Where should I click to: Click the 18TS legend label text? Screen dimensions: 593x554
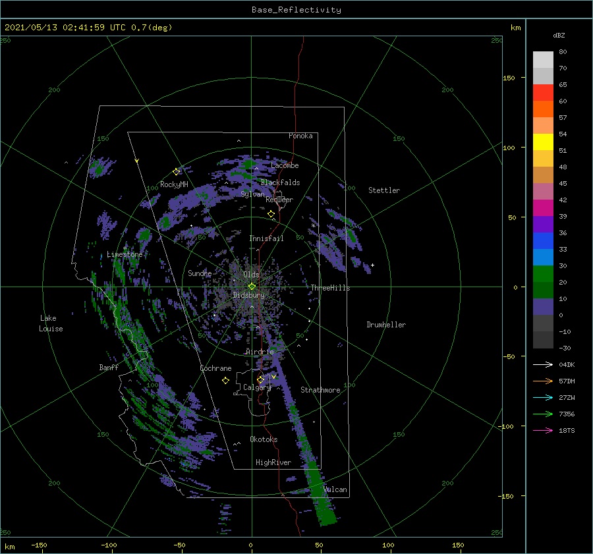click(567, 431)
